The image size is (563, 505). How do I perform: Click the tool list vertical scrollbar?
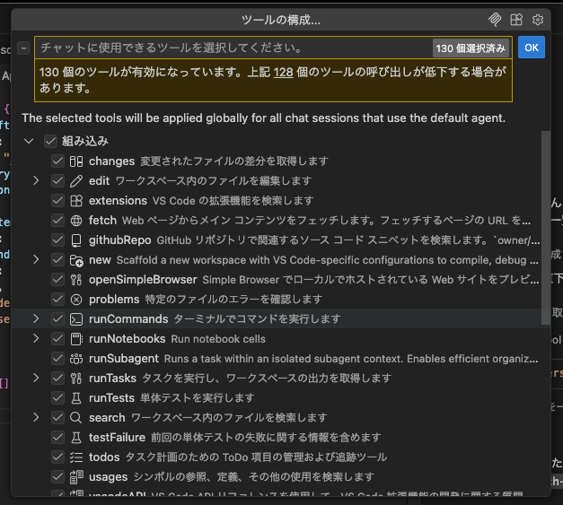click(545, 228)
